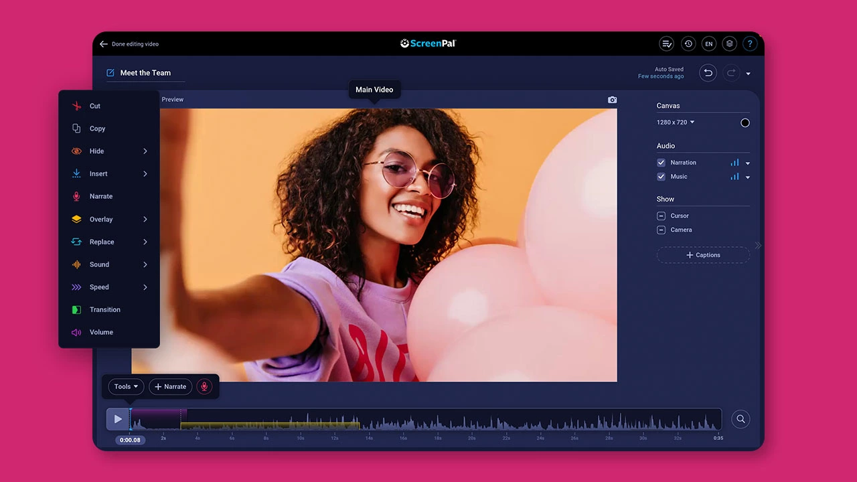
Task: Open the Narration volume level control
Action: [734, 162]
